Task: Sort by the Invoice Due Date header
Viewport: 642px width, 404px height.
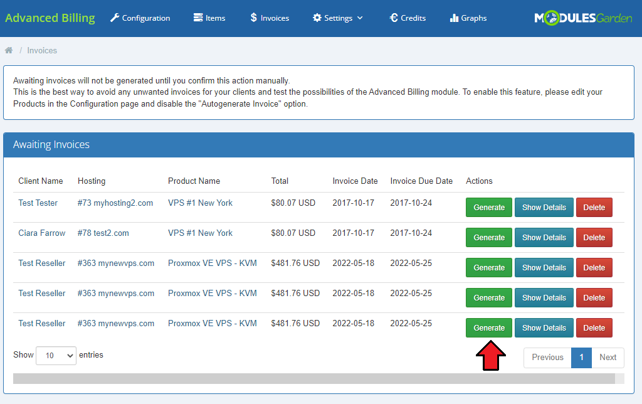Action: click(x=421, y=181)
